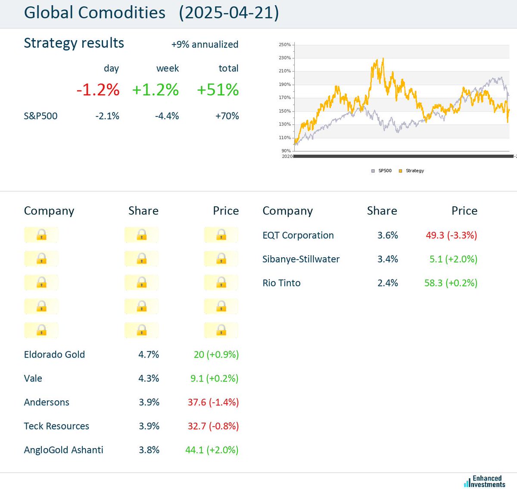Click EQT Corporation price 49.3 (-3.3%)
This screenshot has height=489, width=517.
coord(452,235)
